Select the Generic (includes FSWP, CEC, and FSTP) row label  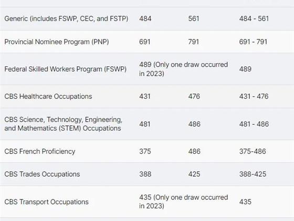(x=66, y=18)
